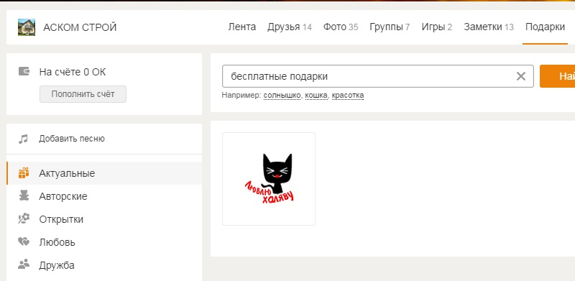The height and width of the screenshot is (281, 575).
Task: Click the Пополнить счёт button
Action: (83, 94)
